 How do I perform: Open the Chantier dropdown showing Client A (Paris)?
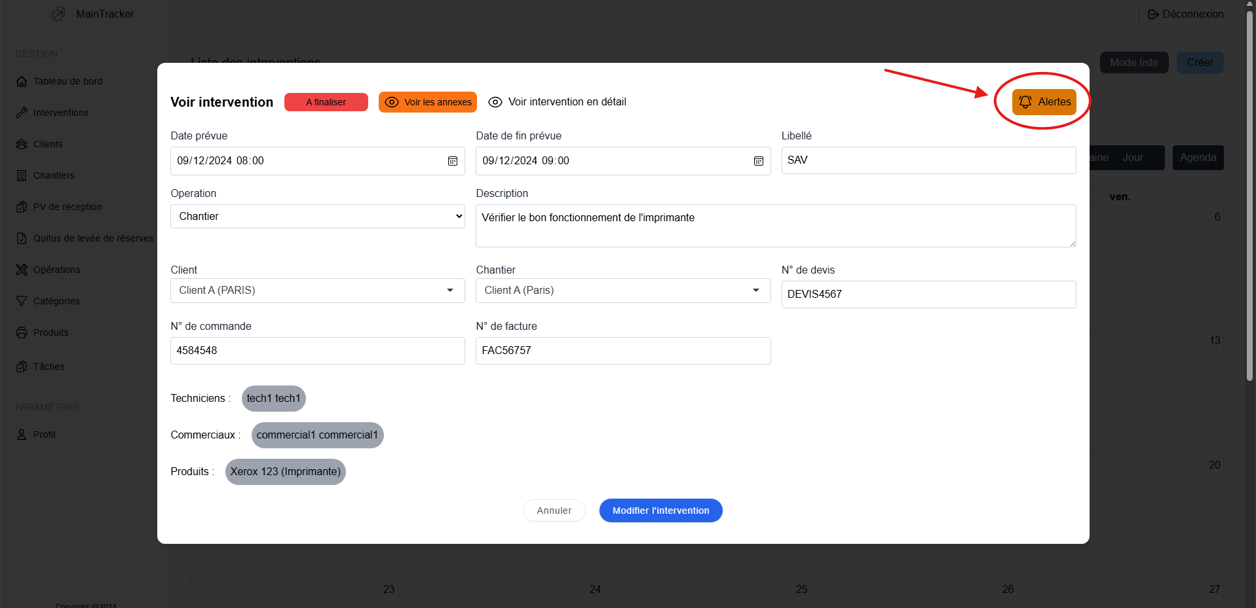(x=622, y=291)
